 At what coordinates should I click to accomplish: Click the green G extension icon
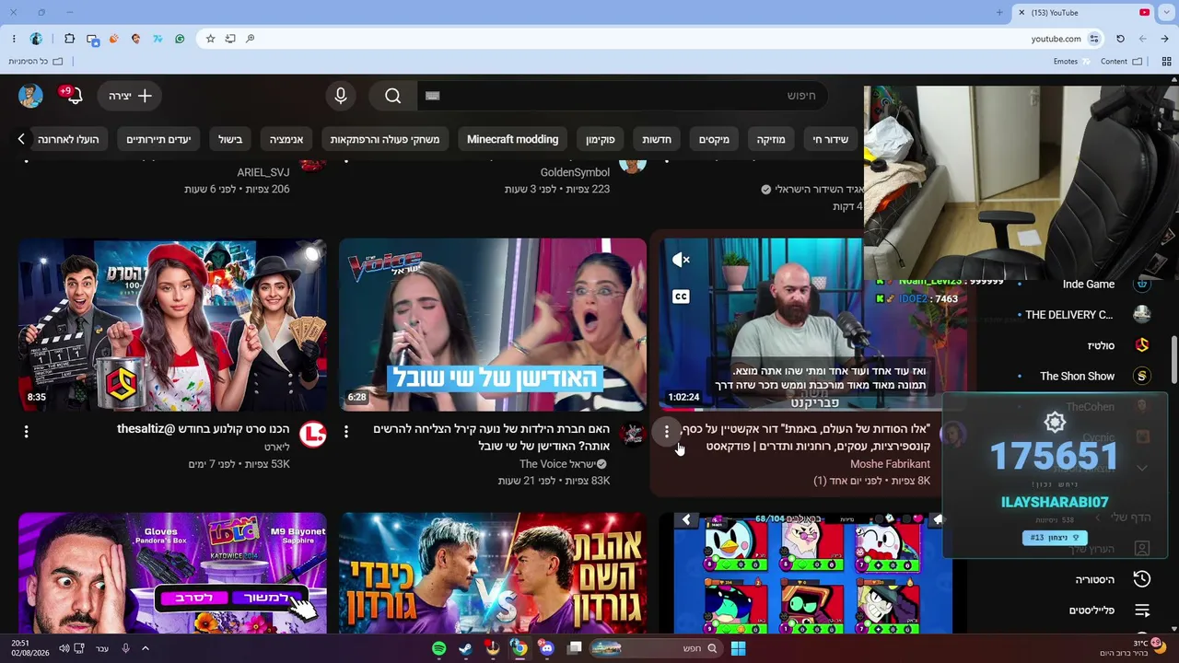click(x=180, y=39)
